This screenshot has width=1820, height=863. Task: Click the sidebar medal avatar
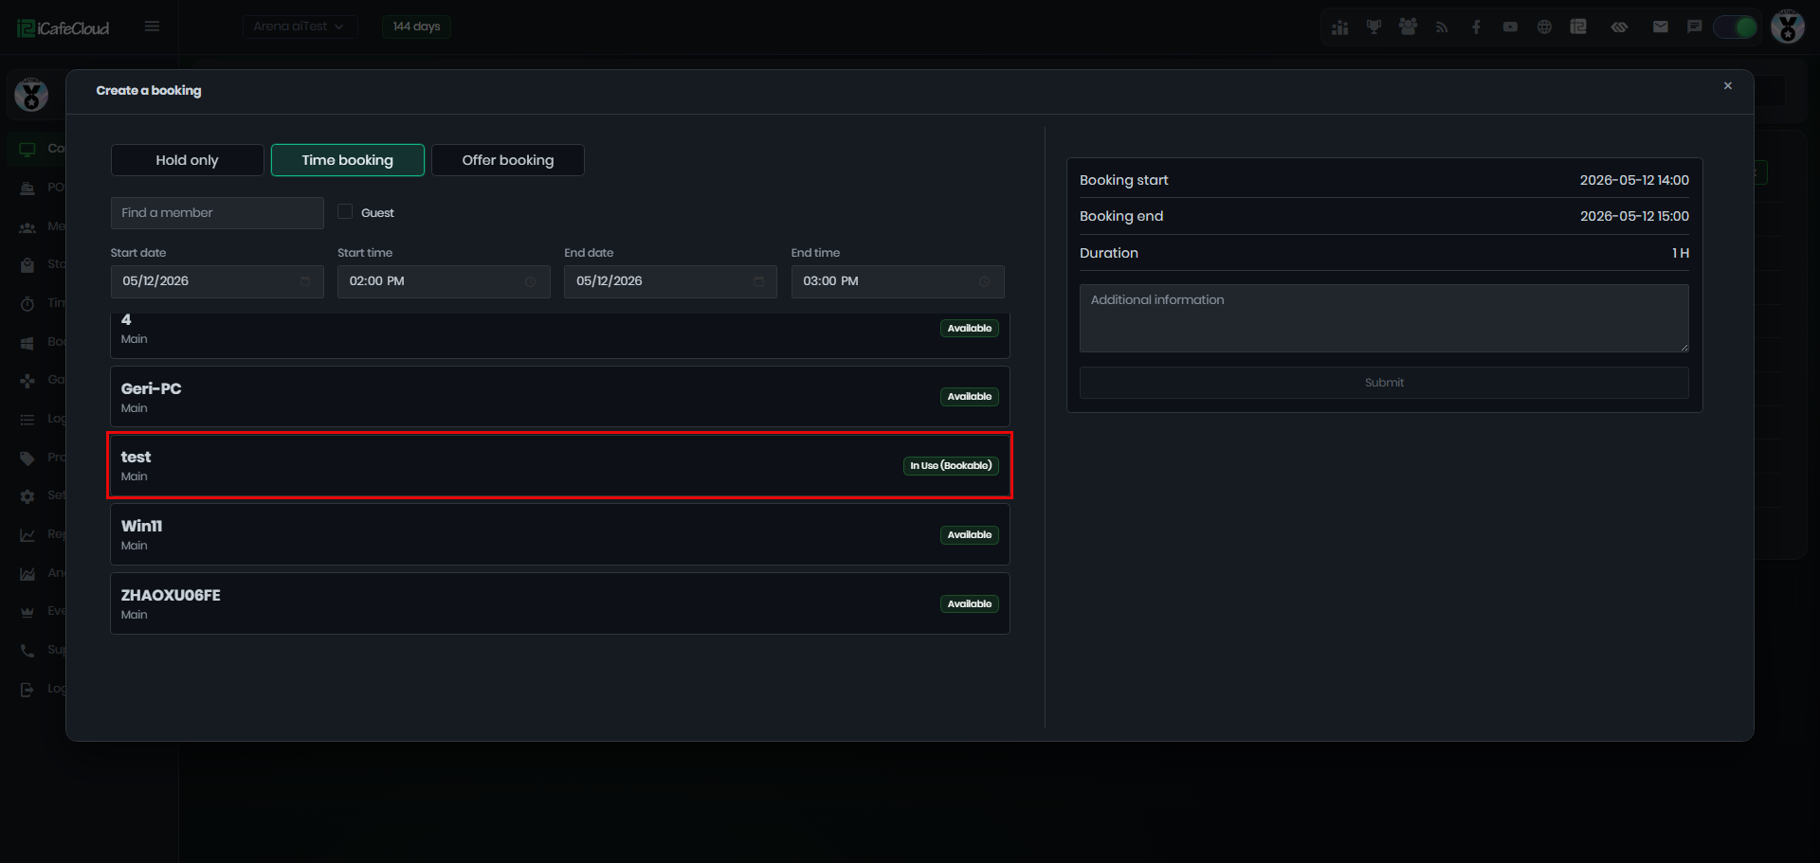point(31,94)
